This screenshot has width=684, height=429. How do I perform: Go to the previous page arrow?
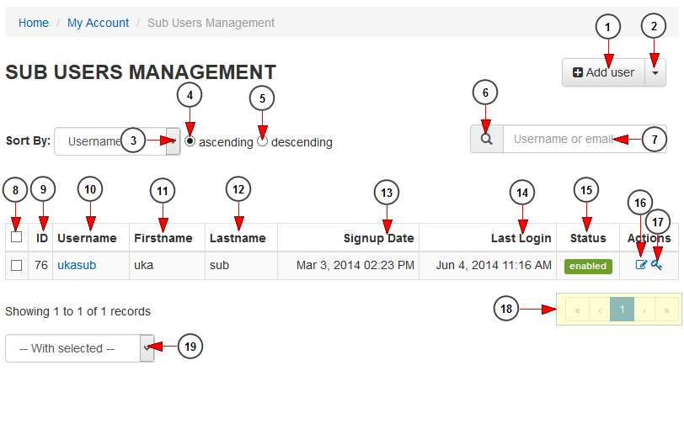tap(600, 310)
